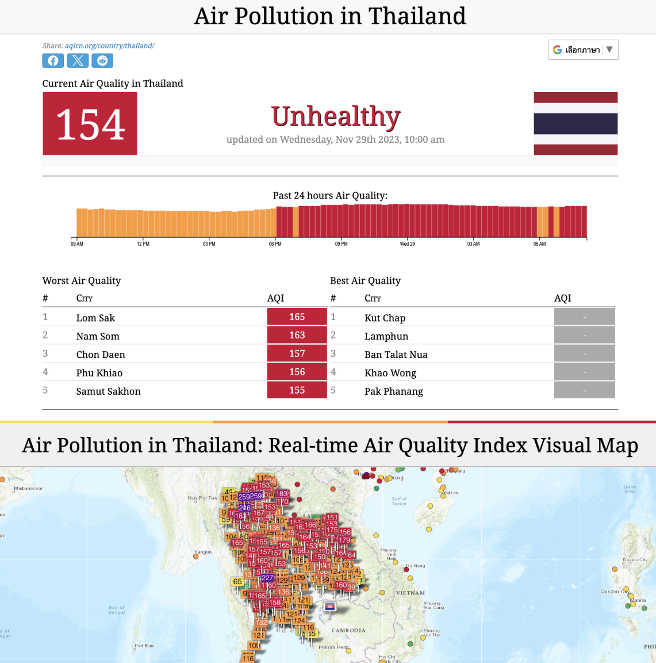This screenshot has width=656, height=663.
Task: Click the 179 AQI marker on map
Action: tap(344, 540)
